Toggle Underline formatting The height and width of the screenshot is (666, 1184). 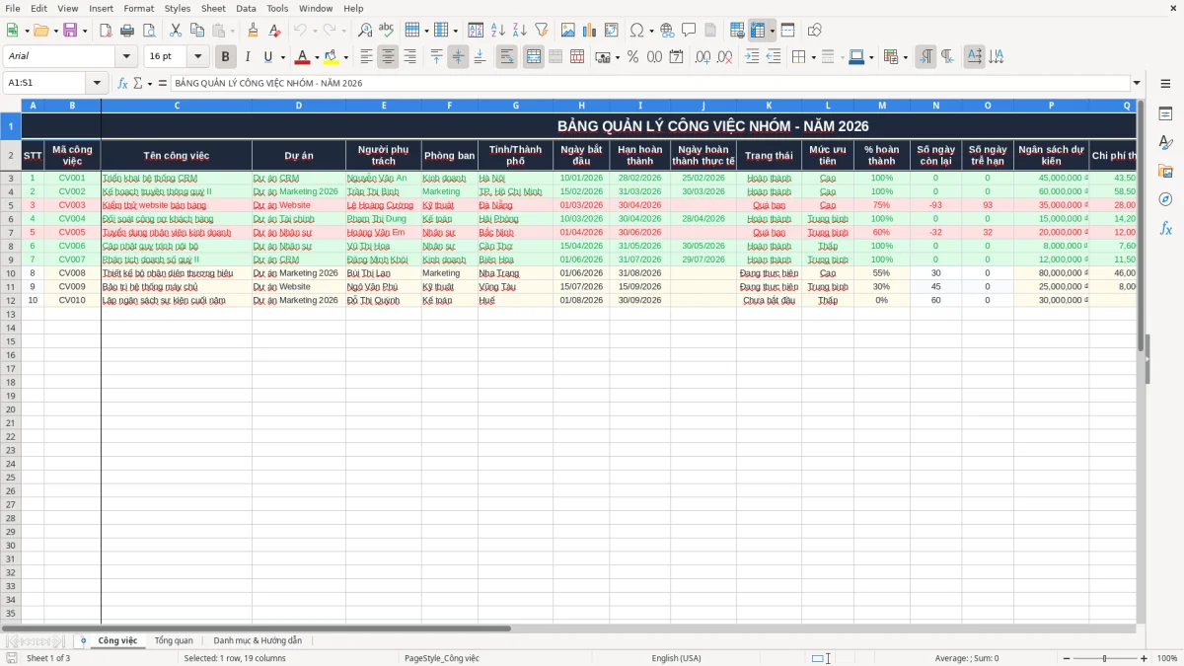[267, 57]
